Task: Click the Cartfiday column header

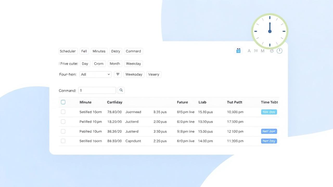Action: click(x=115, y=102)
